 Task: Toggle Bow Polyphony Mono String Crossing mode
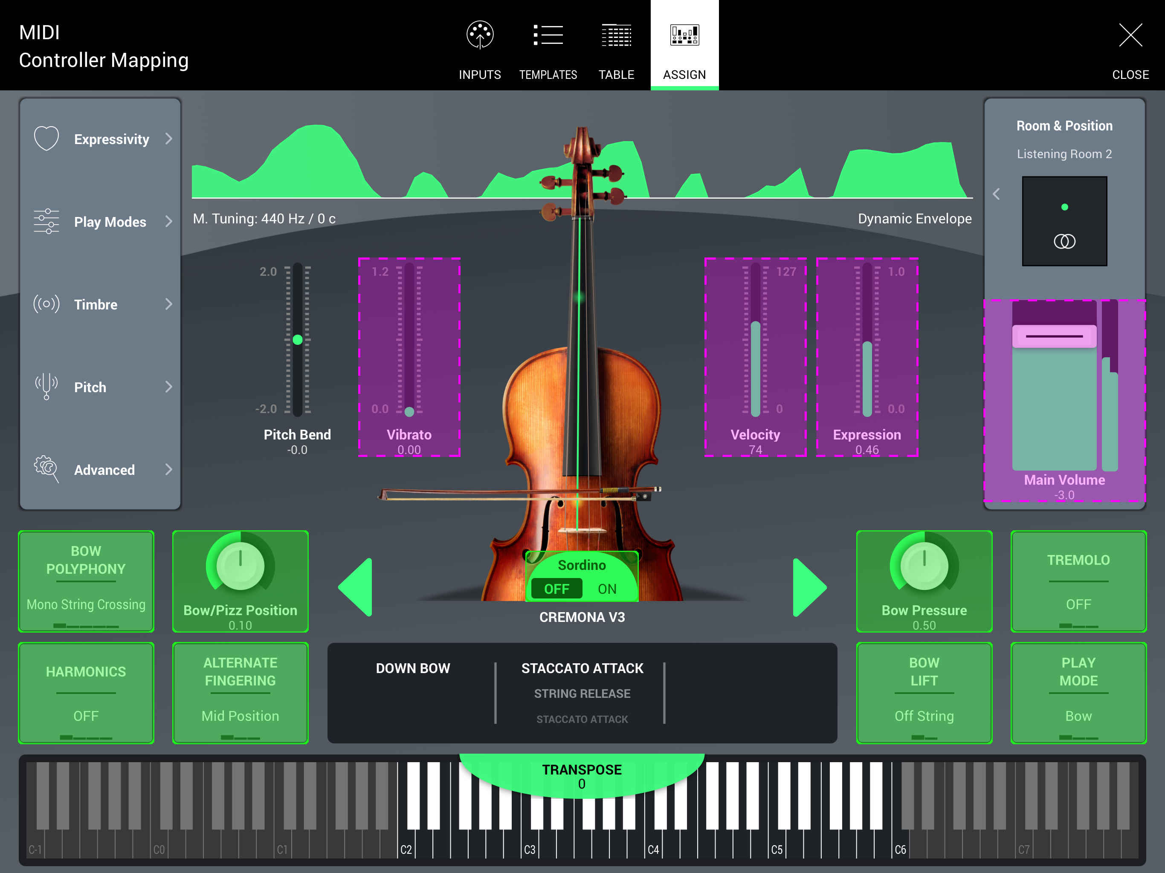click(86, 581)
